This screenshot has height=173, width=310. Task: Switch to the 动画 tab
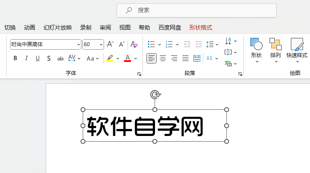pyautogui.click(x=30, y=27)
